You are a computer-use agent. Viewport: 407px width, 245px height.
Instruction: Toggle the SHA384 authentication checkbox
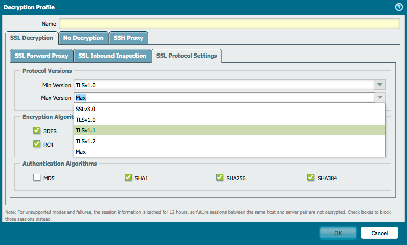click(x=311, y=177)
